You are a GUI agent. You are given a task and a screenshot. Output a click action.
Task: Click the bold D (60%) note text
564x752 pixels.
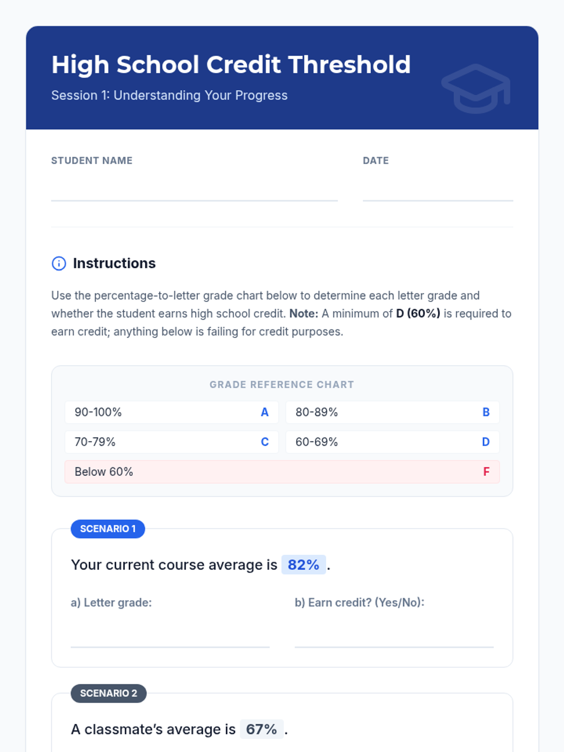[x=418, y=313]
